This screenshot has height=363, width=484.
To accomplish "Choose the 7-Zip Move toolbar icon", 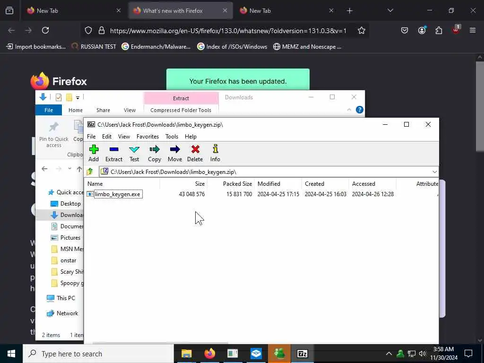I will (x=175, y=153).
